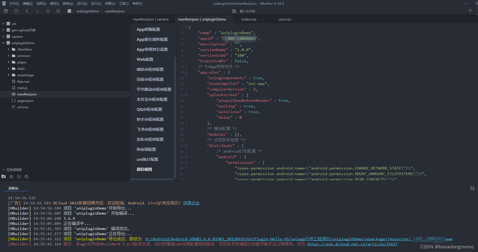The image size is (478, 252).
Task: Open the 帮助(Y) menu
Action: (137, 4)
